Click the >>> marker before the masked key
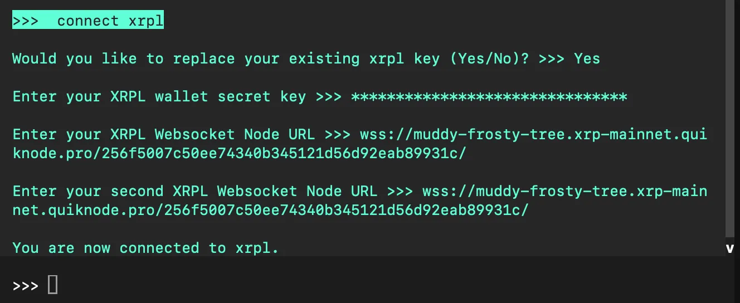 pyautogui.click(x=329, y=97)
